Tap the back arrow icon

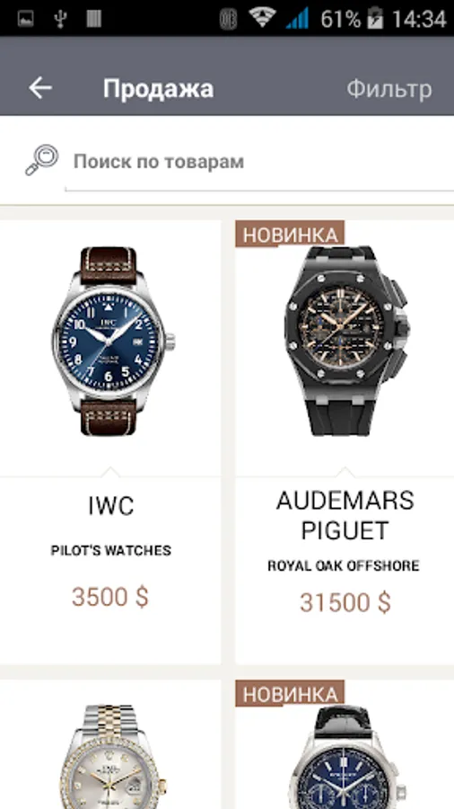pyautogui.click(x=40, y=88)
